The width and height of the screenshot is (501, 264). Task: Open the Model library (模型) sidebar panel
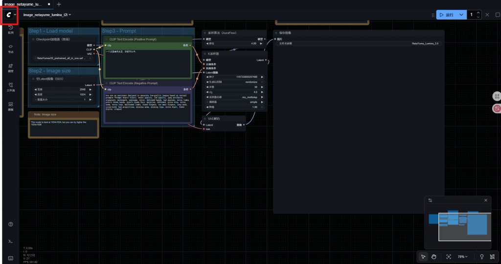pos(10,67)
